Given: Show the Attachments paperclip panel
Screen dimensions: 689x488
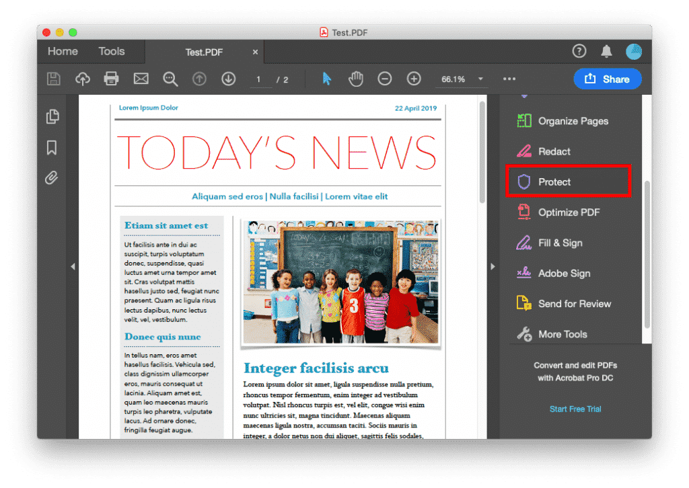Looking at the screenshot, I should tap(51, 177).
